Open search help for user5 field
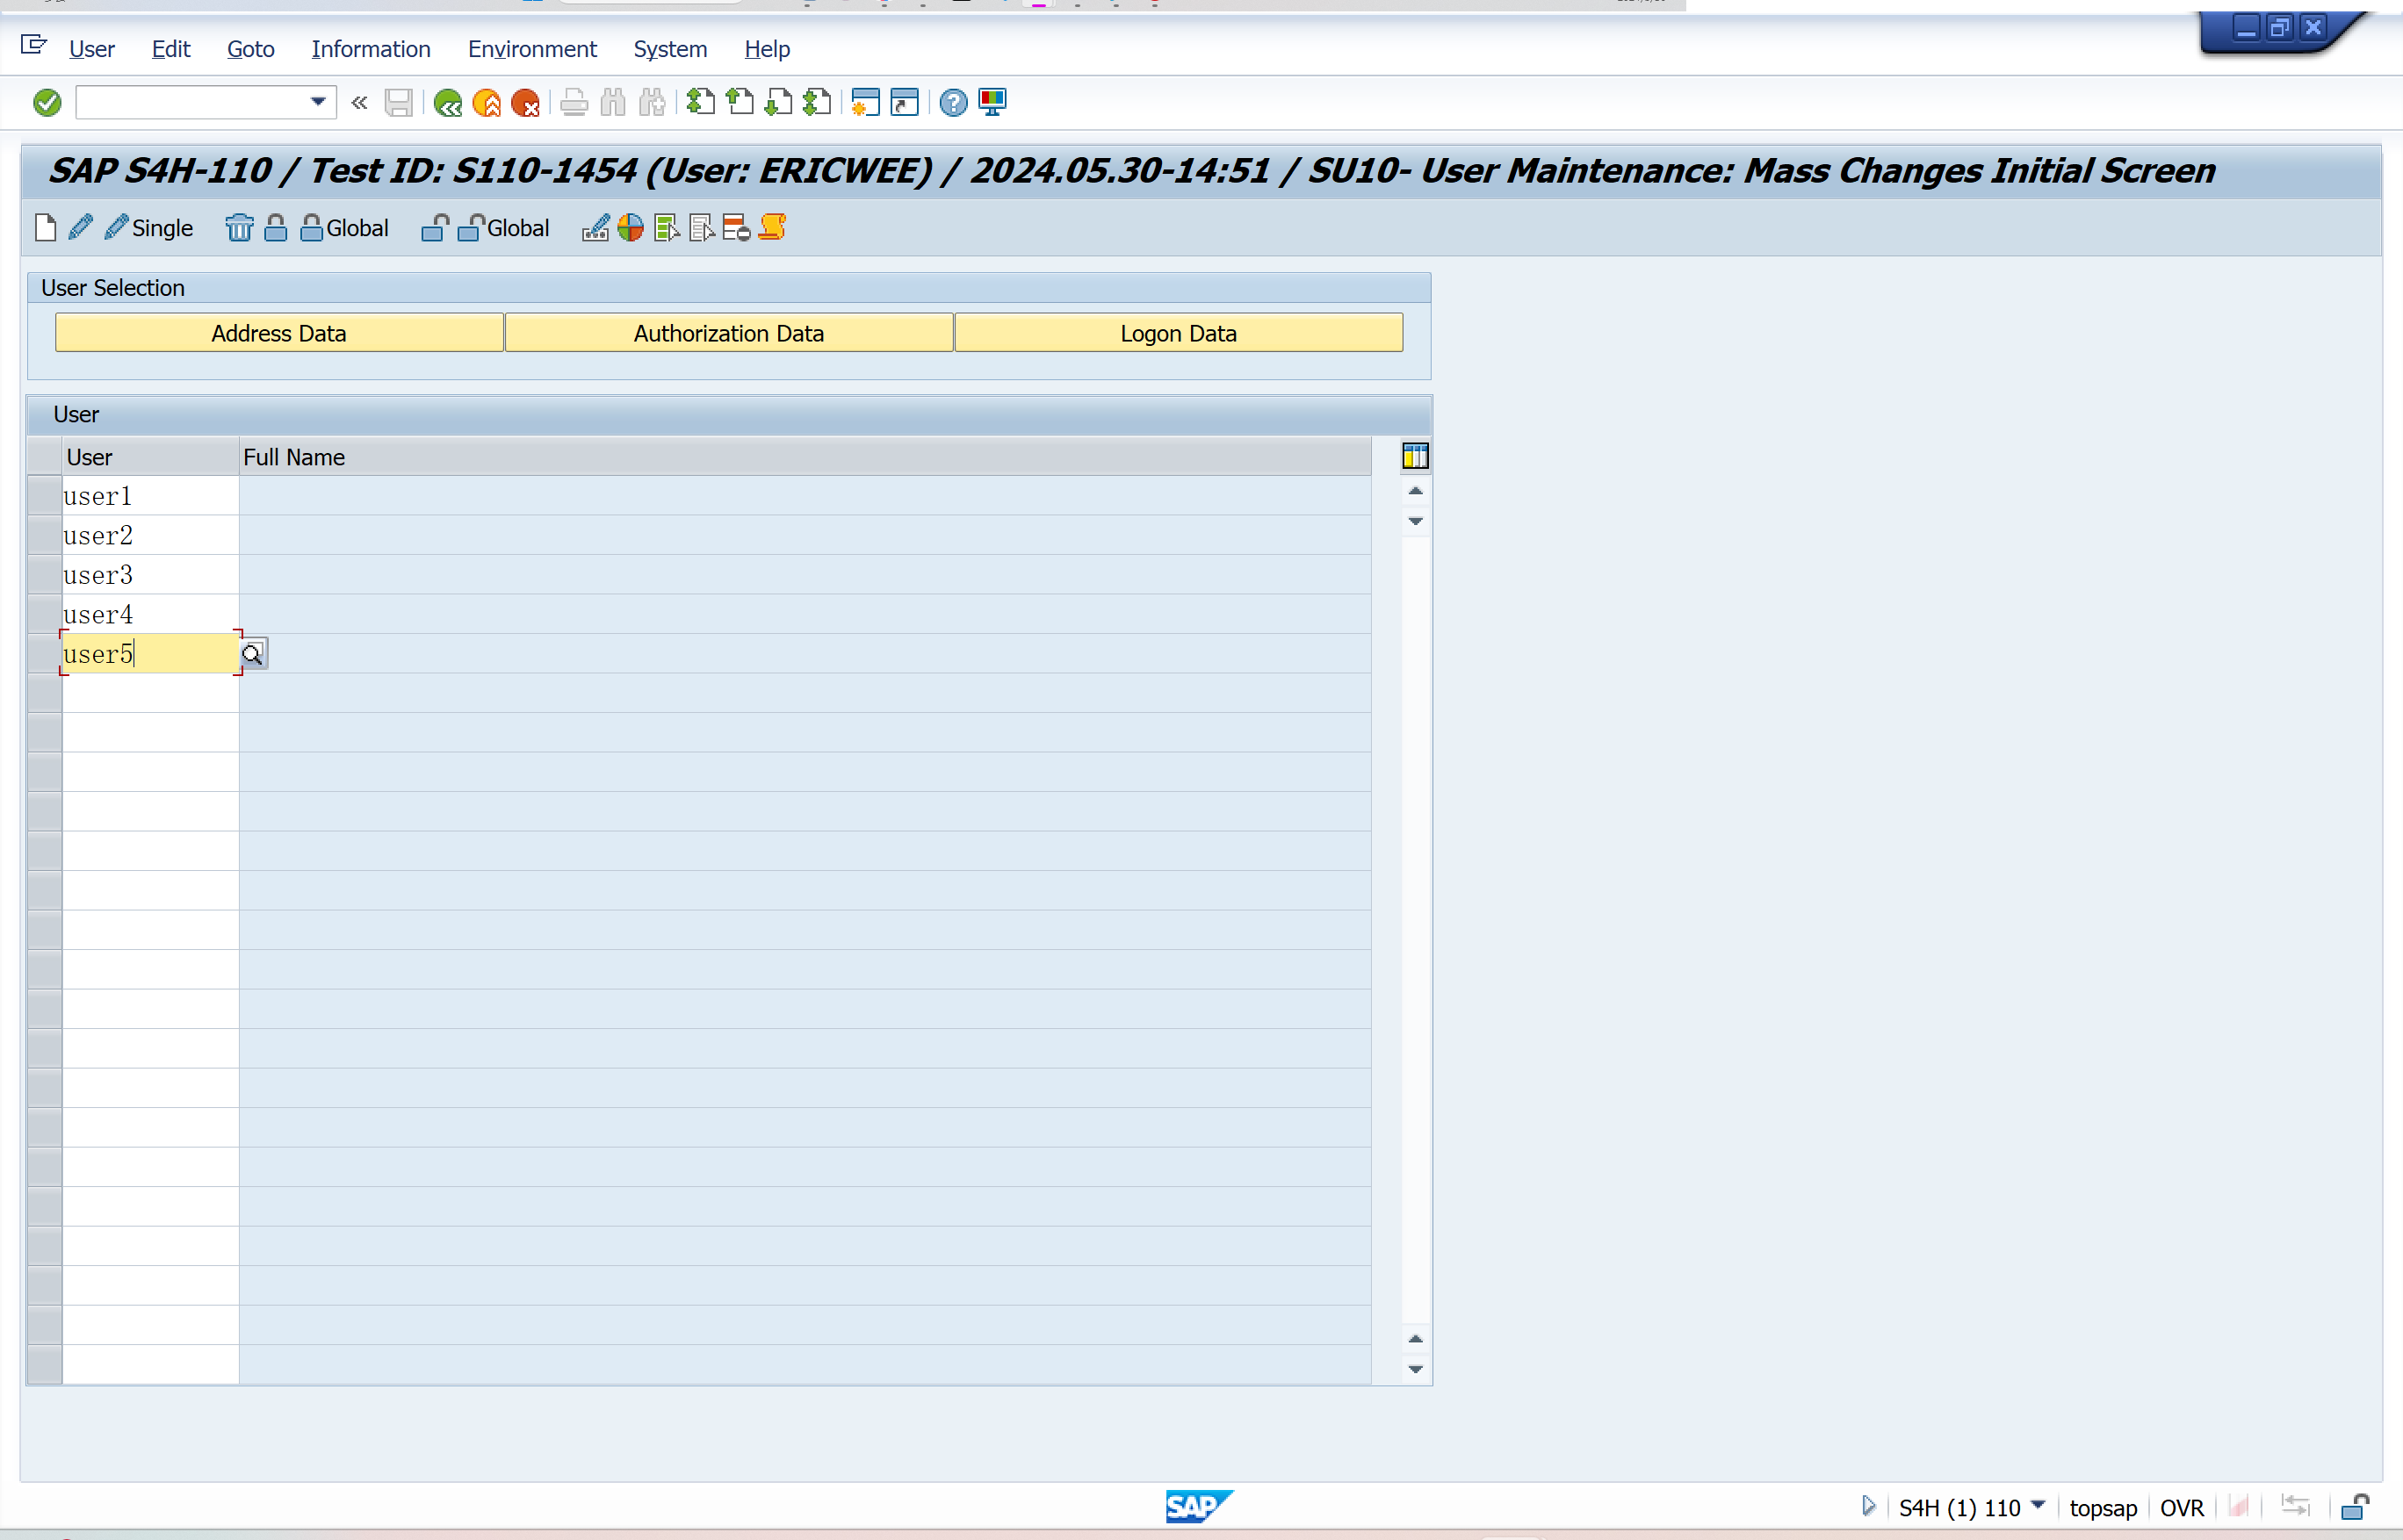2403x1540 pixels. (x=253, y=654)
